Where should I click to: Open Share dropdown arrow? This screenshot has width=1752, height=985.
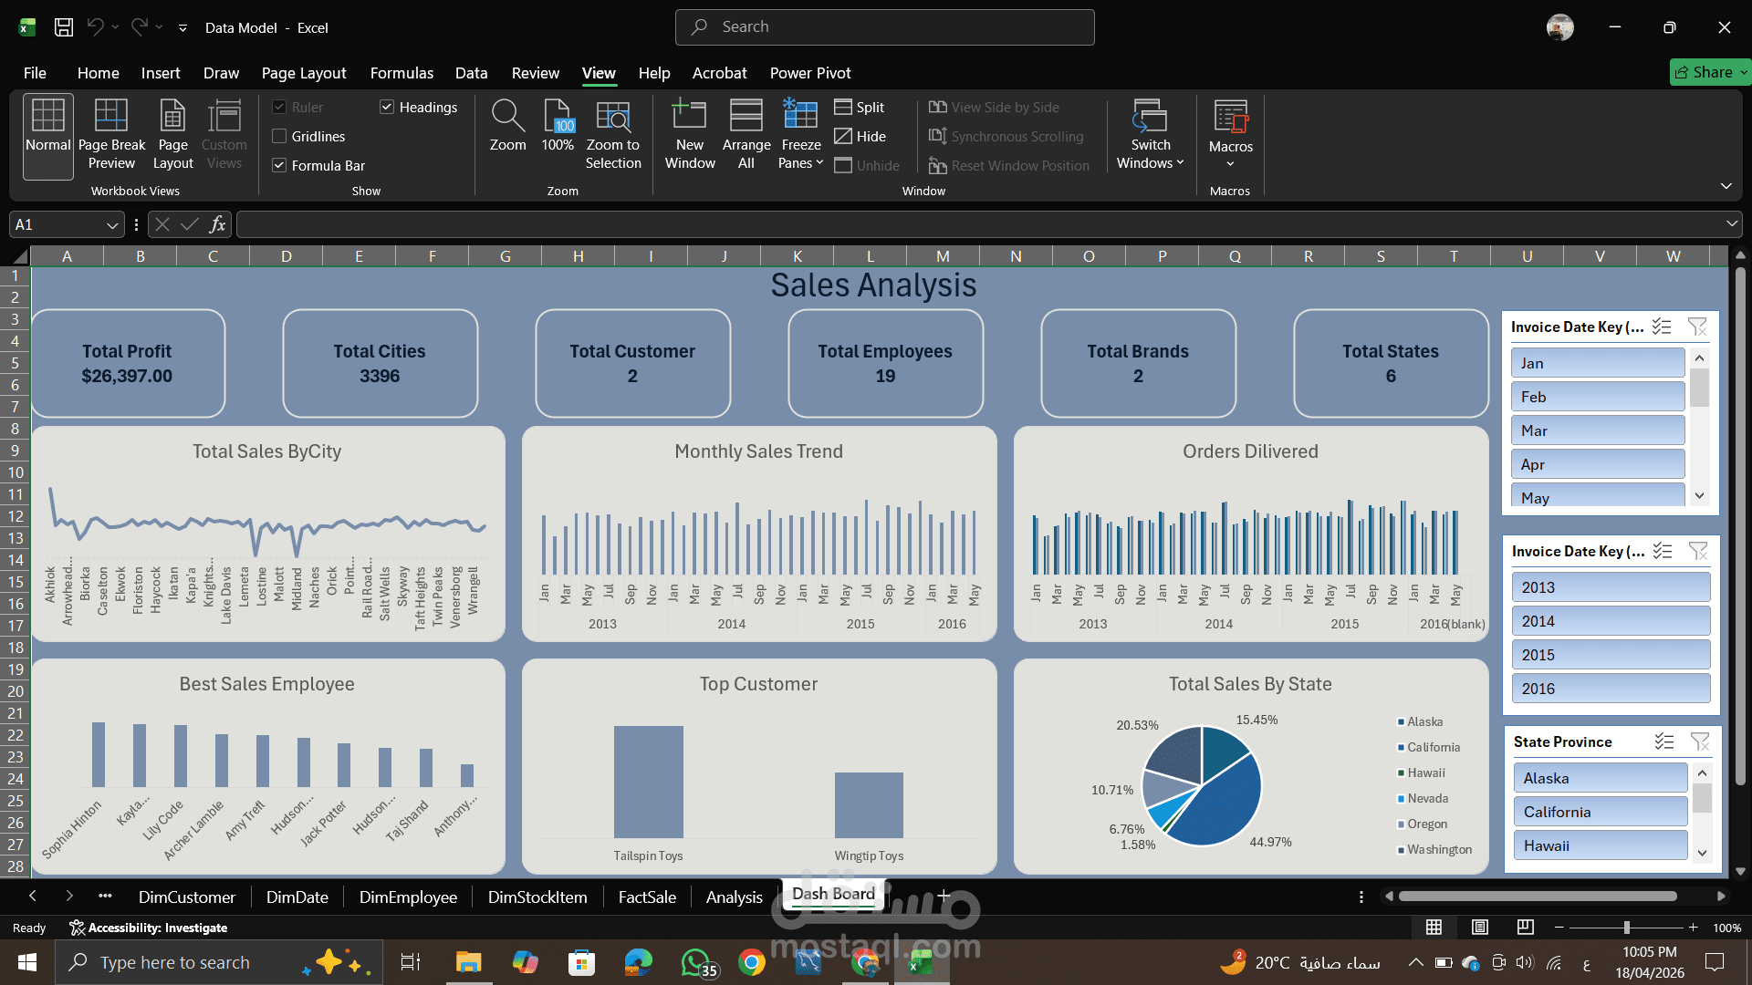[1743, 72]
